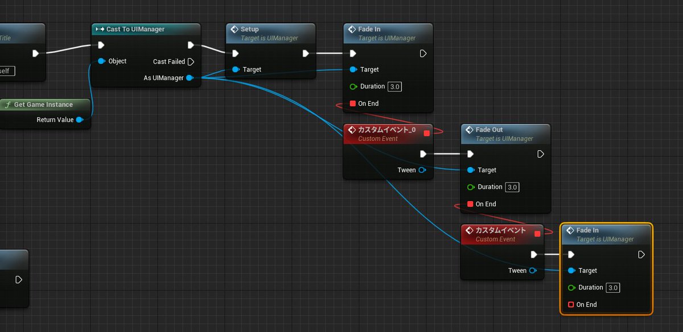Select the Get Game Instance node title
Image resolution: width=683 pixels, height=332 pixels.
point(43,105)
